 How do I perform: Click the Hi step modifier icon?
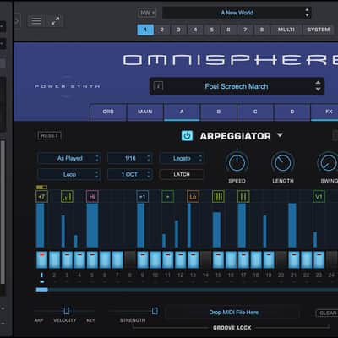(x=92, y=197)
